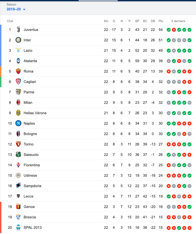Image resolution: width=196 pixels, height=234 pixels.
Task: Click the Genoa club crest icon
Action: (18, 207)
